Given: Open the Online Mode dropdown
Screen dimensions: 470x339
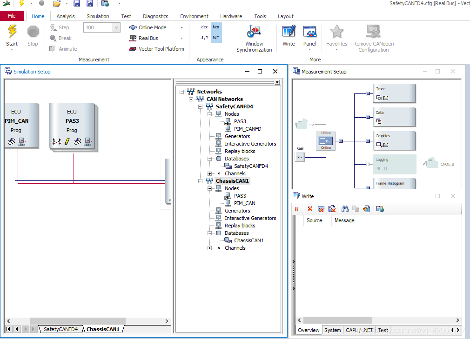Looking at the screenshot, I should [181, 27].
